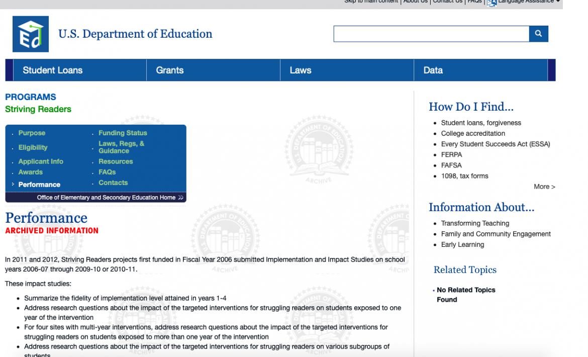Open the FAFSA link
Viewport: 588px width, 357px height.
(451, 165)
